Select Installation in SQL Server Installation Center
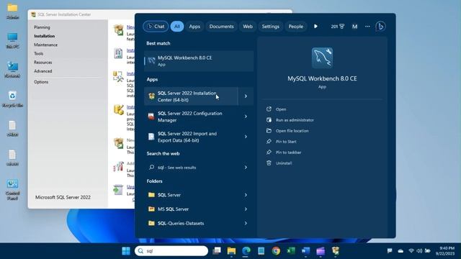Image resolution: width=461 pixels, height=259 pixels. (x=45, y=36)
